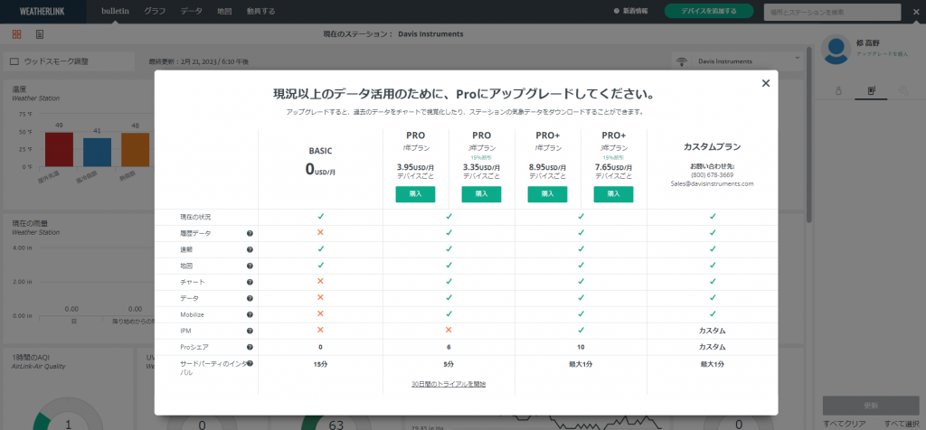Switch to grid tile view icon
The image size is (926, 430).
(16, 34)
